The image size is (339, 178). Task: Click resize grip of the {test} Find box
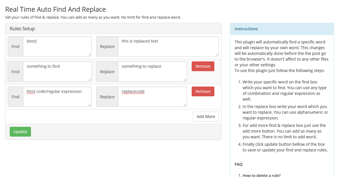pos(89,54)
